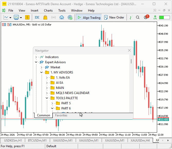Viewport: 172px width, 149px height.
Task: Click the dollar sign trading icon
Action: coord(27,17)
